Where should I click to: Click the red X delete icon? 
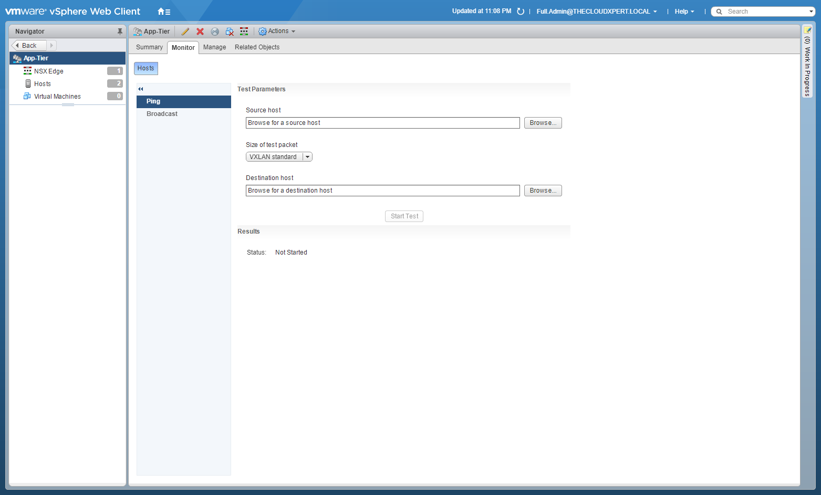click(x=200, y=31)
